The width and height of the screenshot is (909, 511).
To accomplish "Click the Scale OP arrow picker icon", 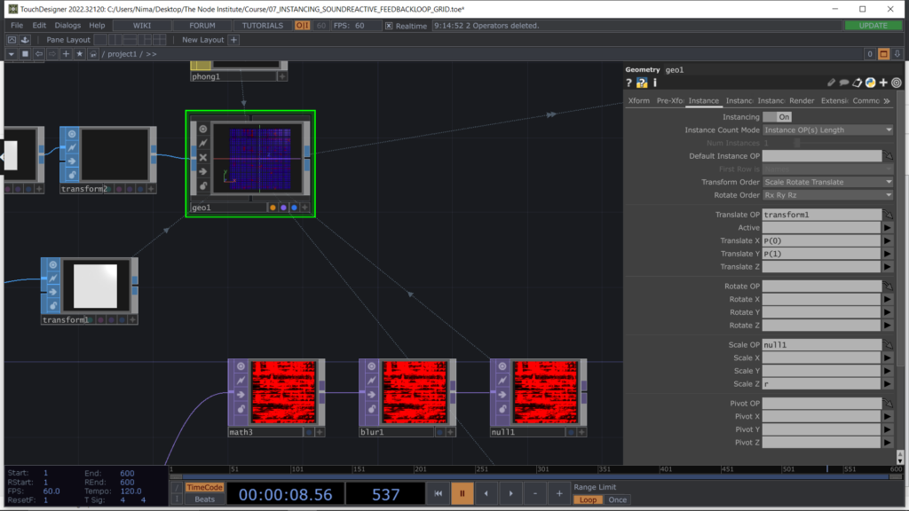I will [x=888, y=345].
